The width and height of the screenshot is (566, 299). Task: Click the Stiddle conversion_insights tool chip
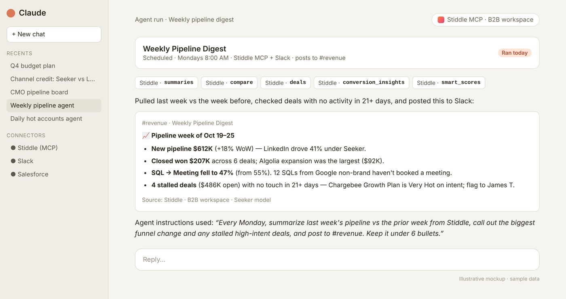[x=361, y=82]
